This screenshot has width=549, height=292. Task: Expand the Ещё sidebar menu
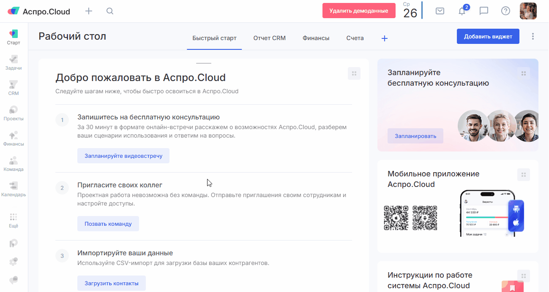click(x=14, y=220)
